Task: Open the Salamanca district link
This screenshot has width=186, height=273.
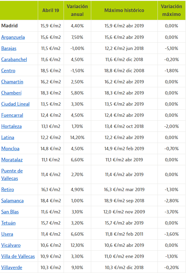Action: pyautogui.click(x=12, y=201)
